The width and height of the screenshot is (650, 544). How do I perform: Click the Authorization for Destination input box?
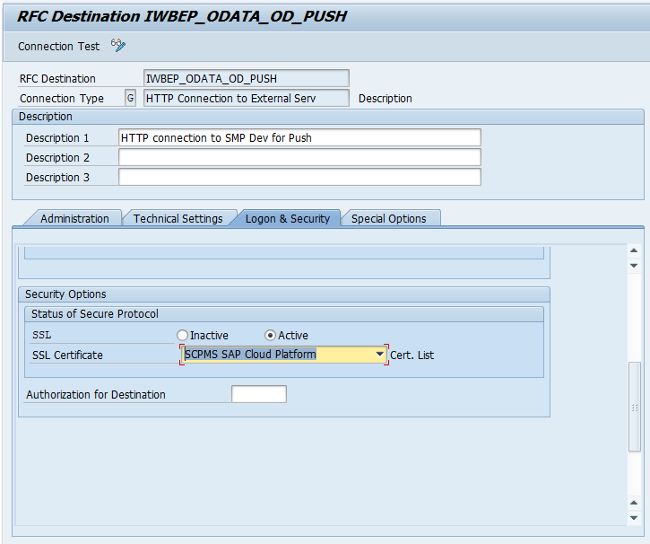click(259, 394)
